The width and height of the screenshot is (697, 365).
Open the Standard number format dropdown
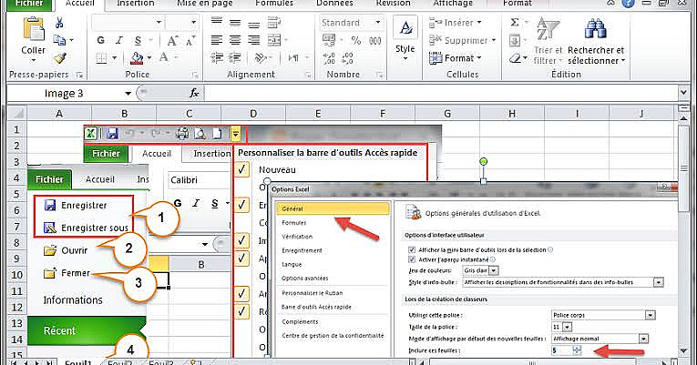pyautogui.click(x=378, y=22)
